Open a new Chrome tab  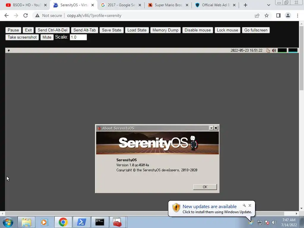point(246,5)
